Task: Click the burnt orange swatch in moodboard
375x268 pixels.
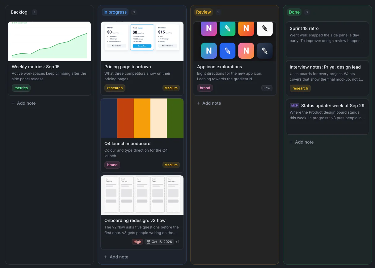Action: pyautogui.click(x=125, y=118)
